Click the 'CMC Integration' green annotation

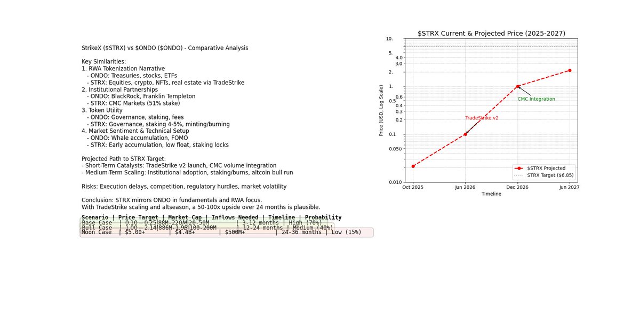[x=536, y=99]
